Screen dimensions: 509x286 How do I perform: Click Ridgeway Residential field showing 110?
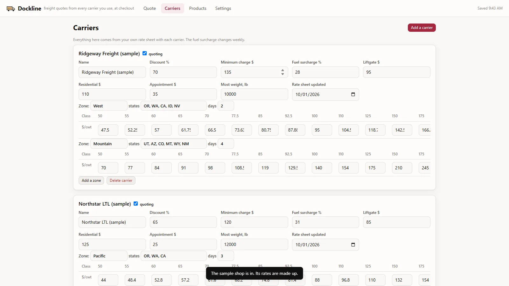click(x=112, y=94)
